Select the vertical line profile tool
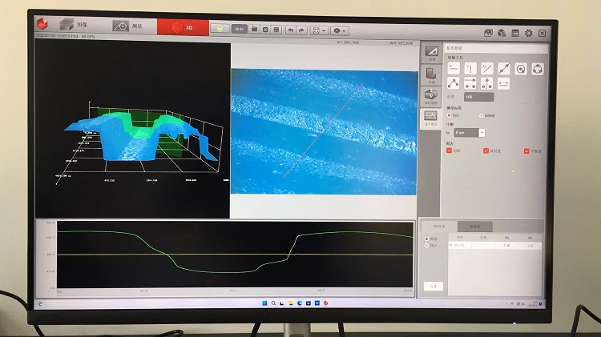The height and width of the screenshot is (337, 601). (x=469, y=69)
